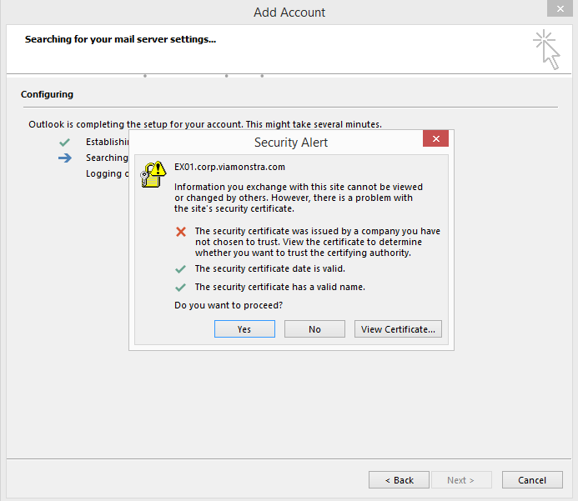578x501 pixels.
Task: Open View Certificate details
Action: pyautogui.click(x=398, y=329)
